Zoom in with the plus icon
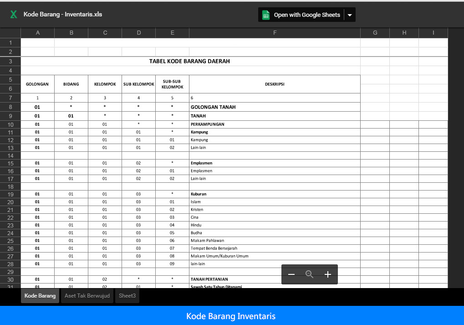The height and width of the screenshot is (325, 464). pyautogui.click(x=327, y=274)
